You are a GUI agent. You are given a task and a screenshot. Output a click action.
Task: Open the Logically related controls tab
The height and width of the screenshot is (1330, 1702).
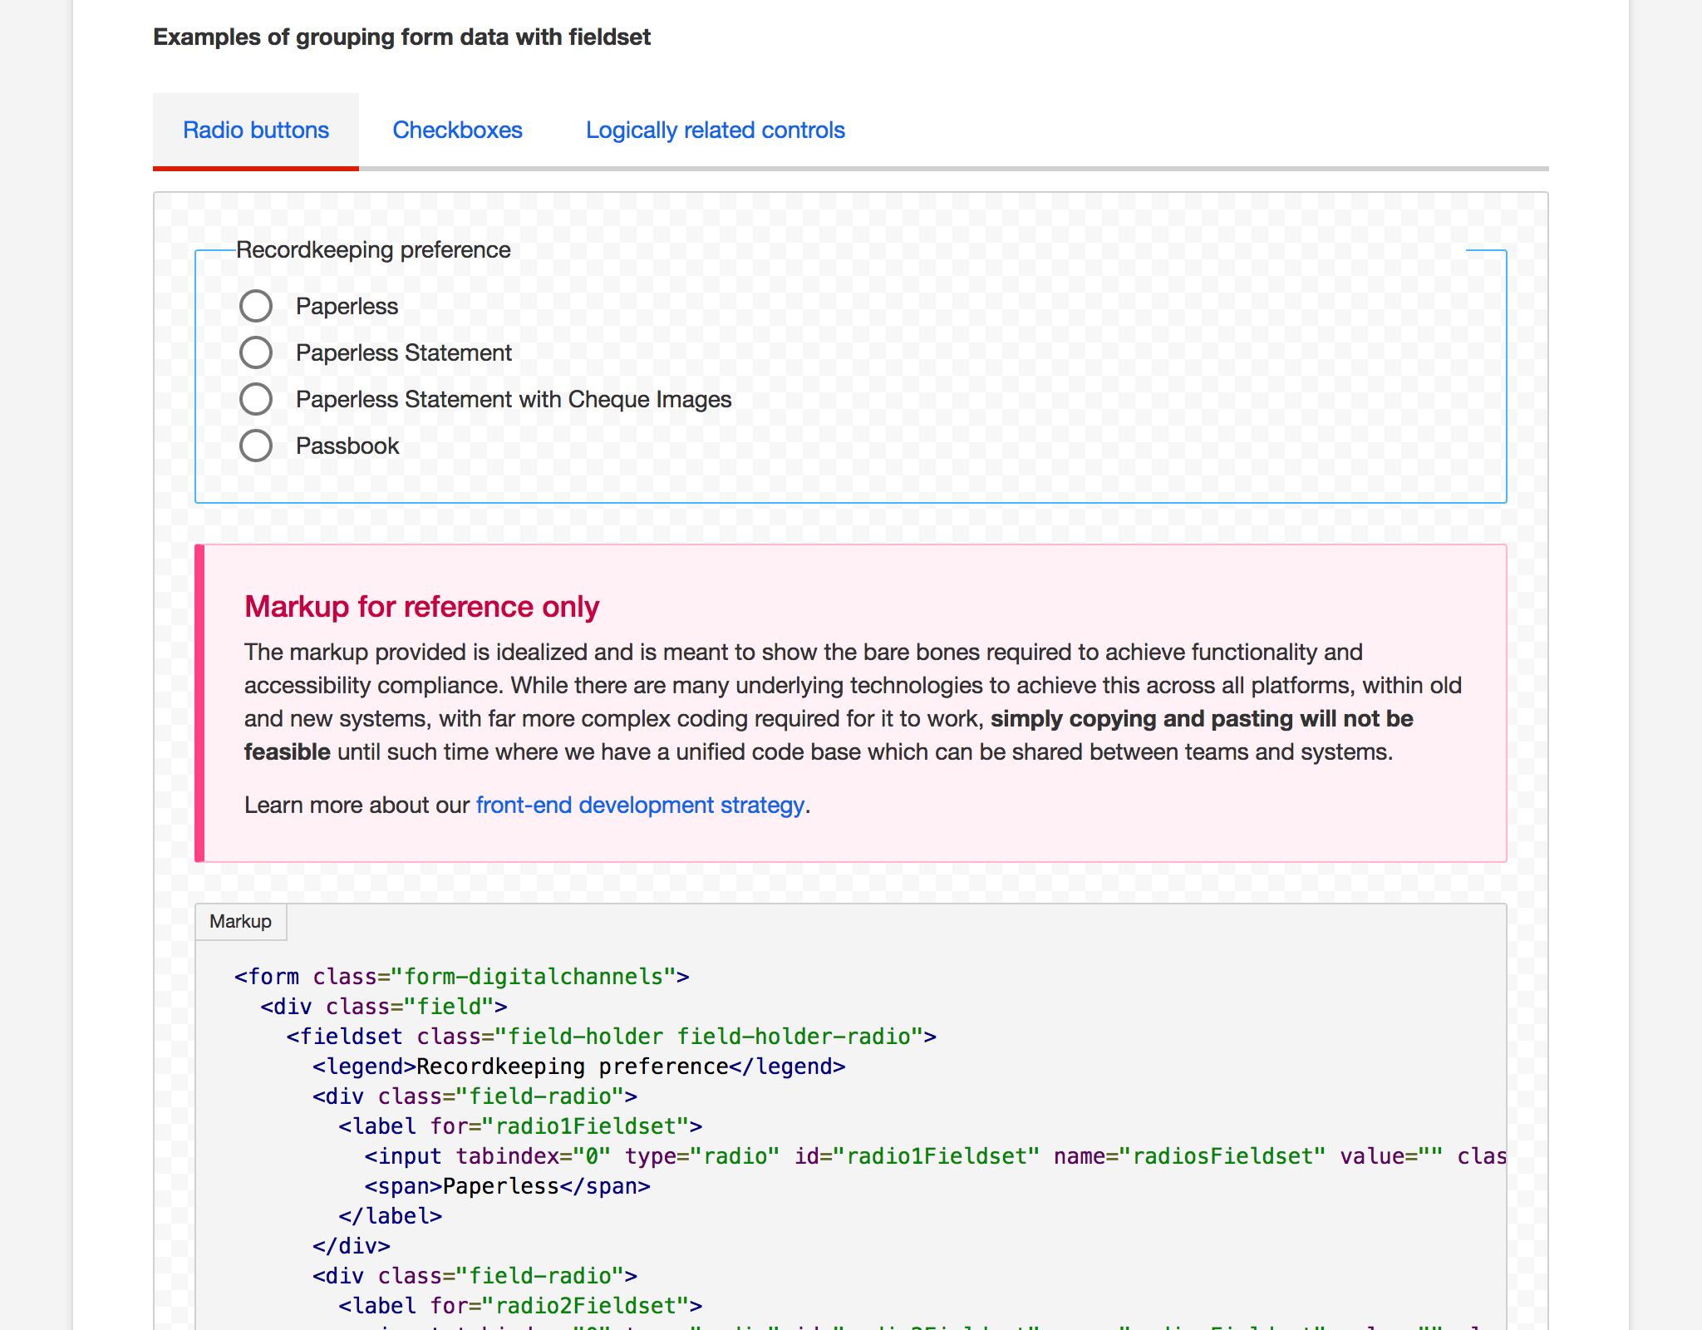pyautogui.click(x=715, y=131)
